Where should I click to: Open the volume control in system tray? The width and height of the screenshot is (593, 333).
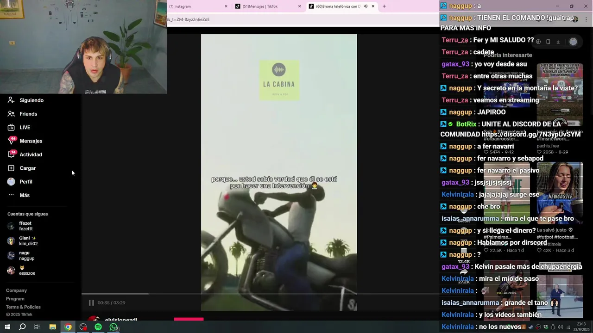tap(561, 327)
